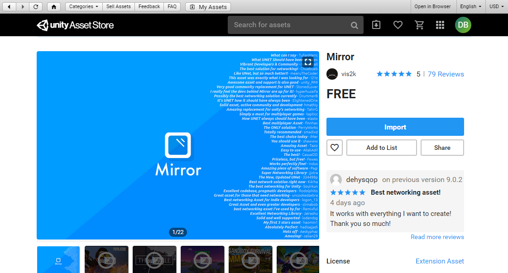Click reviewer dehysqop's avatar
The height and width of the screenshot is (273, 508).
pos(336,180)
